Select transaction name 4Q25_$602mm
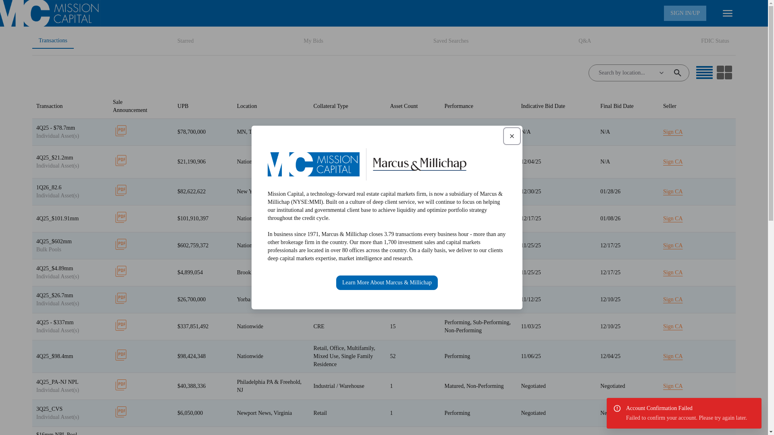 pos(54,242)
